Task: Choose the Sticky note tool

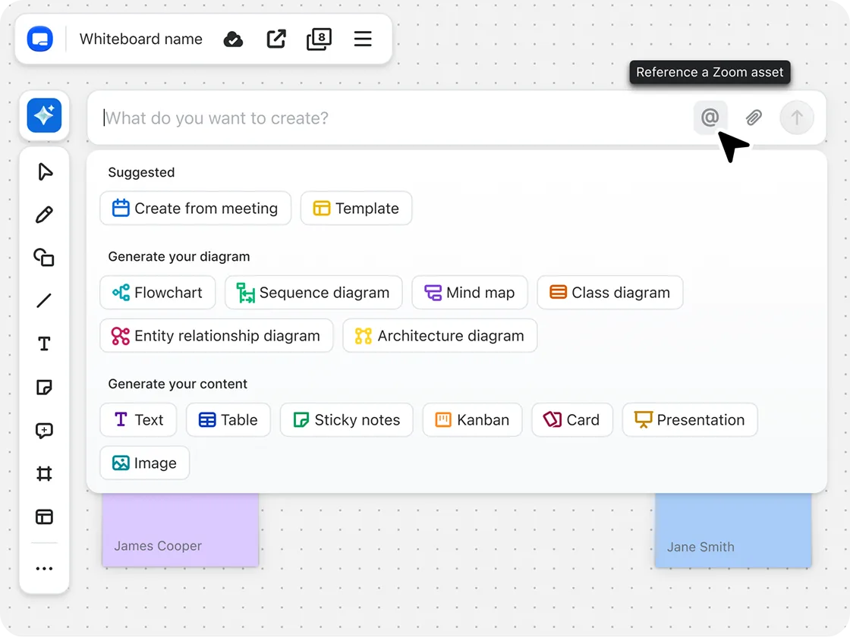Action: point(44,388)
